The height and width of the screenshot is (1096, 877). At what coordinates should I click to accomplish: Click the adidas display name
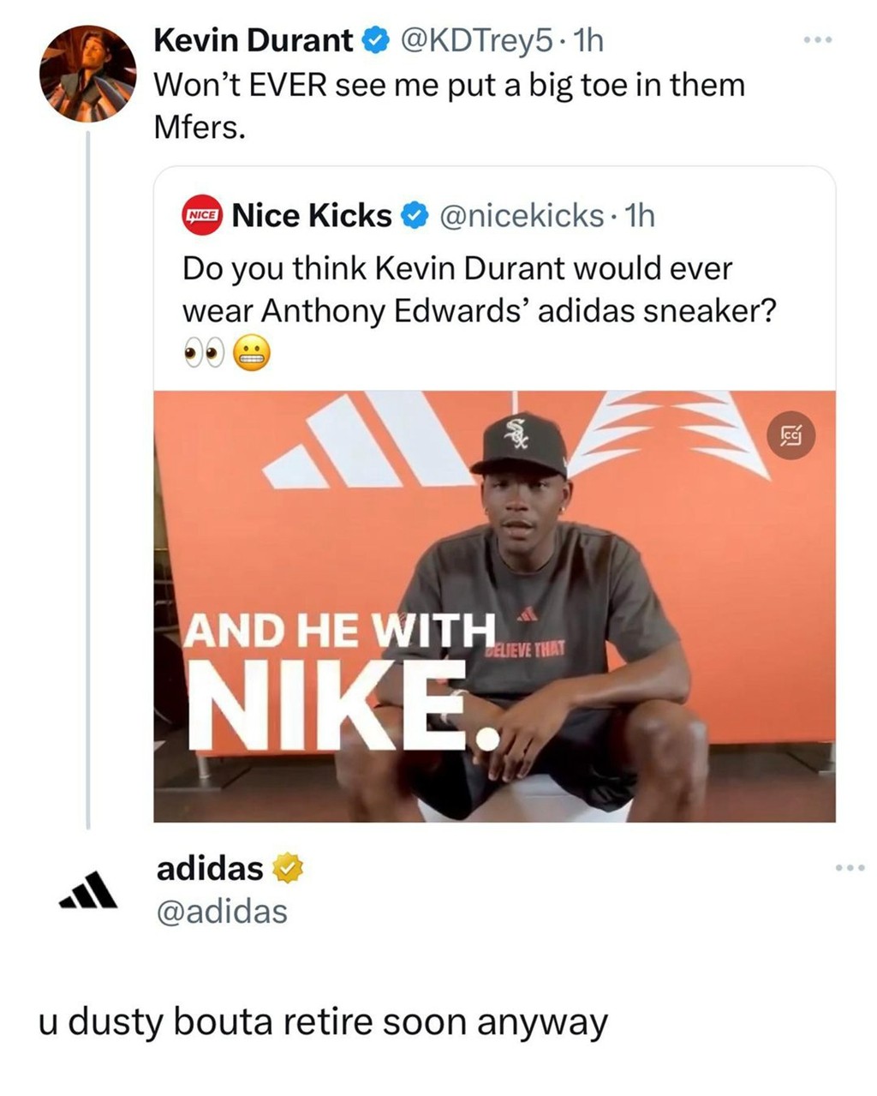pyautogui.click(x=210, y=868)
